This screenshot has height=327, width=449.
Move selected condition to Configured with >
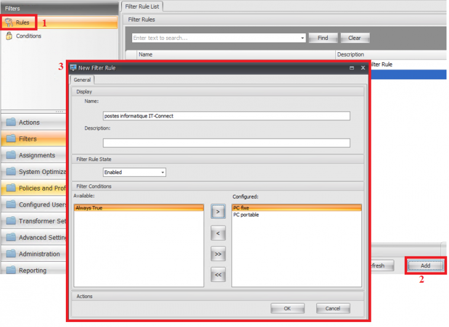point(218,211)
